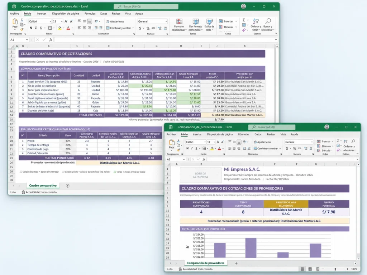This screenshot has height=275, width=367.
Task: Open the Fórmulas tab in the cotizaciones window
Action: 90,14
